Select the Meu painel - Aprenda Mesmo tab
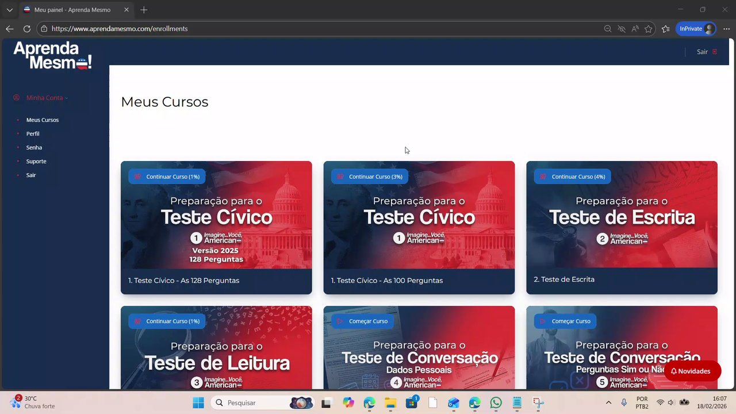The width and height of the screenshot is (736, 414). (x=76, y=10)
